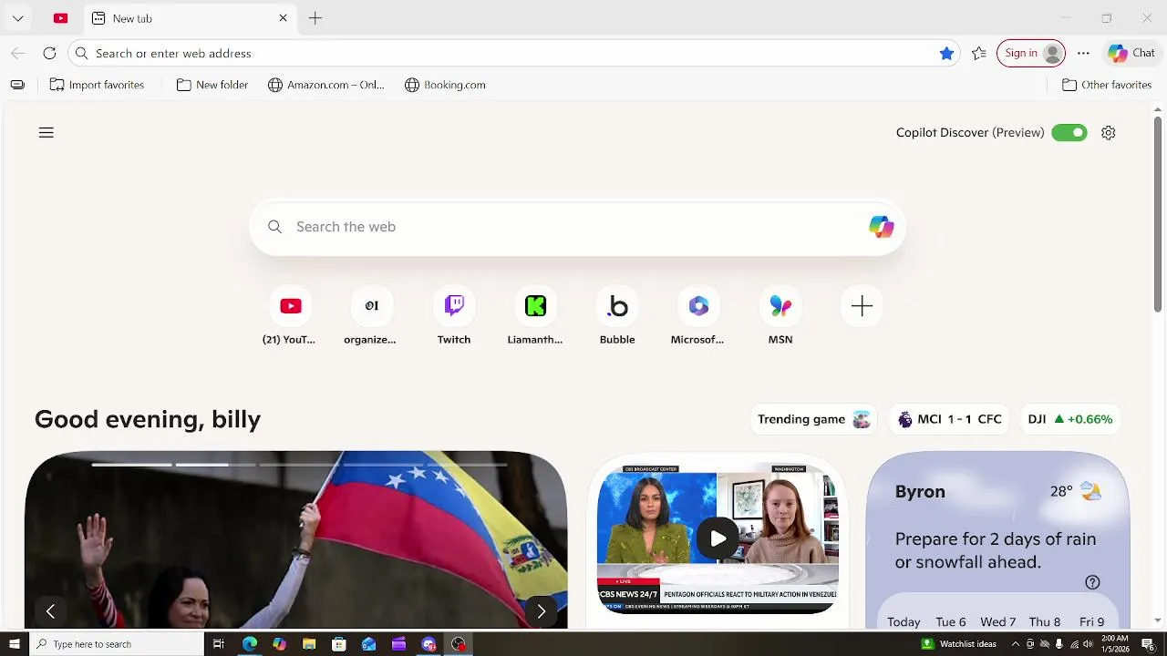Click Import favorites in favorites bar
Image resolution: width=1167 pixels, height=656 pixels.
click(x=97, y=85)
